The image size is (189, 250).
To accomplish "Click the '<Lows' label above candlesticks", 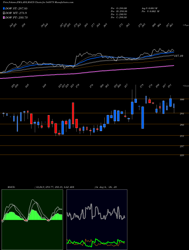I will [186, 86].
